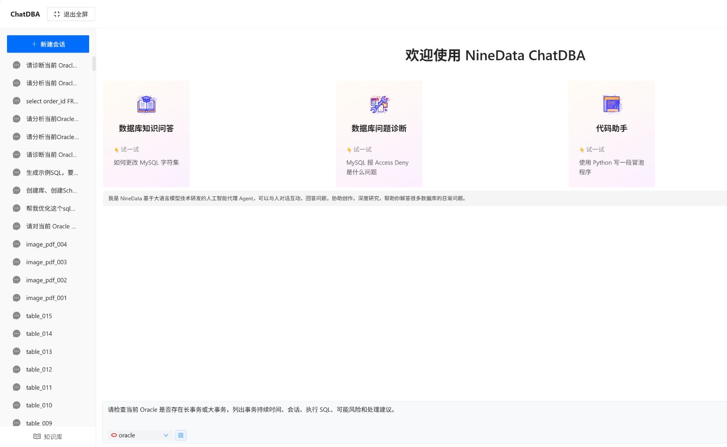Click the 代码助手 card title
This screenshot has height=447, width=727.
pos(612,128)
